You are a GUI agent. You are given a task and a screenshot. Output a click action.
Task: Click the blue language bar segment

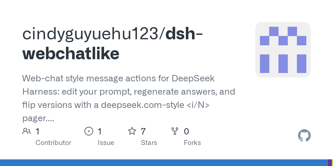coord(164,163)
